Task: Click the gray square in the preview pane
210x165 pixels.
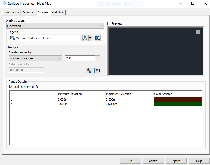Action: pyautogui.click(x=198, y=32)
